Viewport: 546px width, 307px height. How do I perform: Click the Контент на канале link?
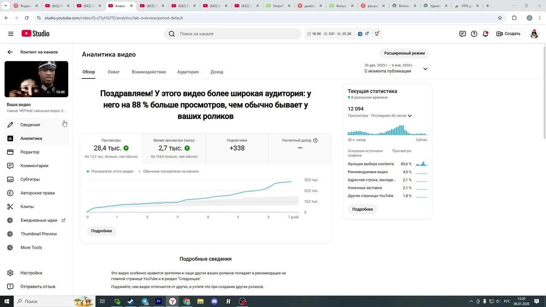click(x=39, y=52)
